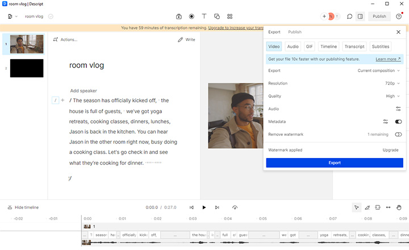This screenshot has height=250, width=409.
Task: Open the Quality High dropdown
Action: (393, 96)
